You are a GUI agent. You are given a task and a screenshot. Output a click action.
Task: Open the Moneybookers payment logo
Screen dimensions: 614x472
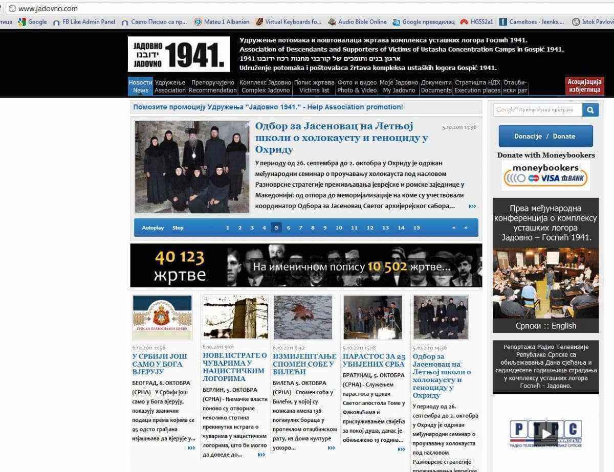(x=545, y=175)
